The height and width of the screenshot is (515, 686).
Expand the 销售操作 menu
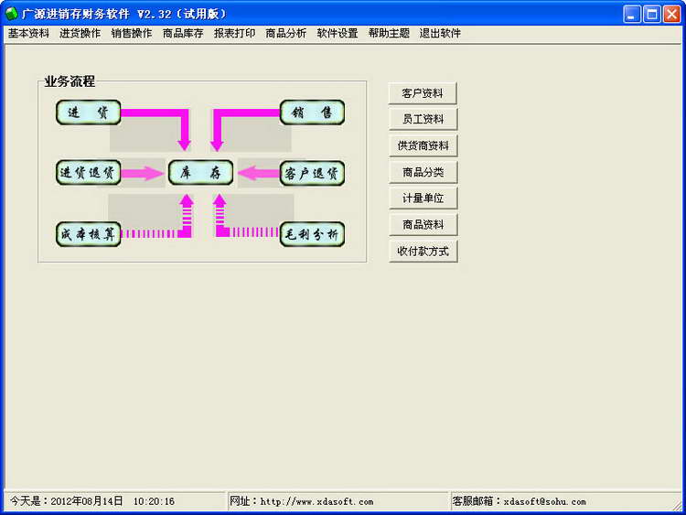pos(132,33)
